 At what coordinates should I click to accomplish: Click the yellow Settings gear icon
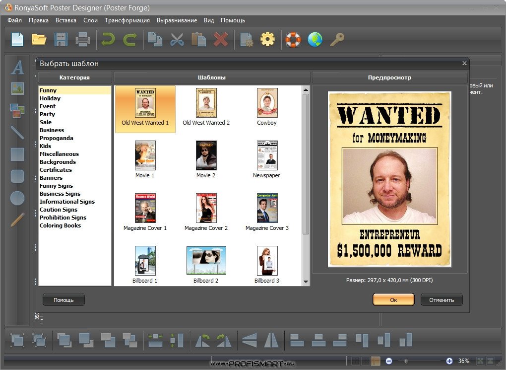[x=267, y=39]
